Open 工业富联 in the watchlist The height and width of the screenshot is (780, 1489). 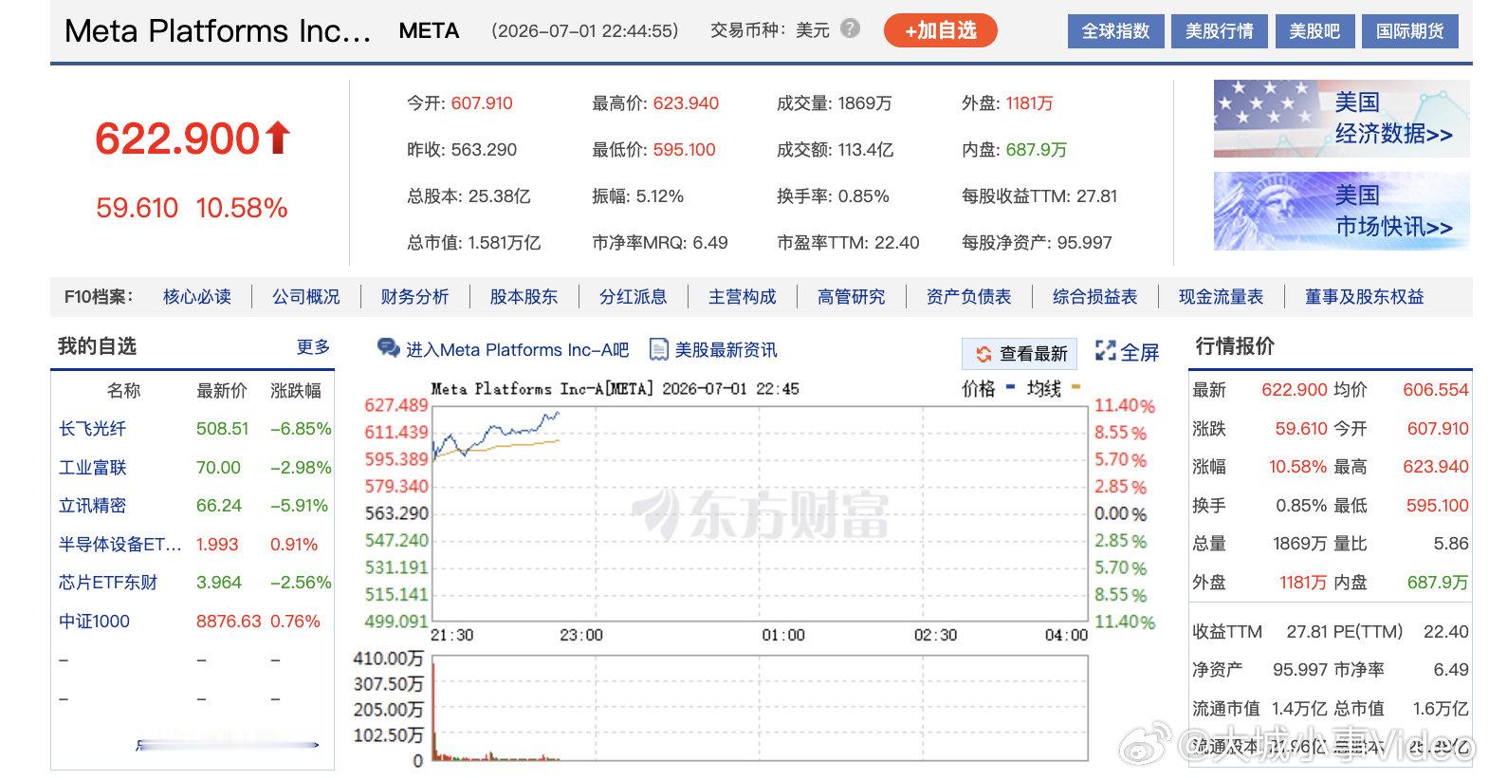coord(92,468)
